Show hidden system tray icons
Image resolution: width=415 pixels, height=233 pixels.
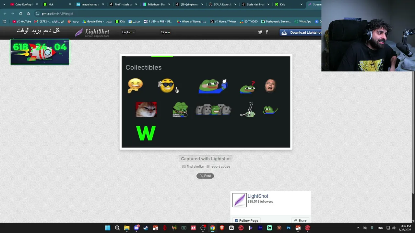[x=358, y=228]
